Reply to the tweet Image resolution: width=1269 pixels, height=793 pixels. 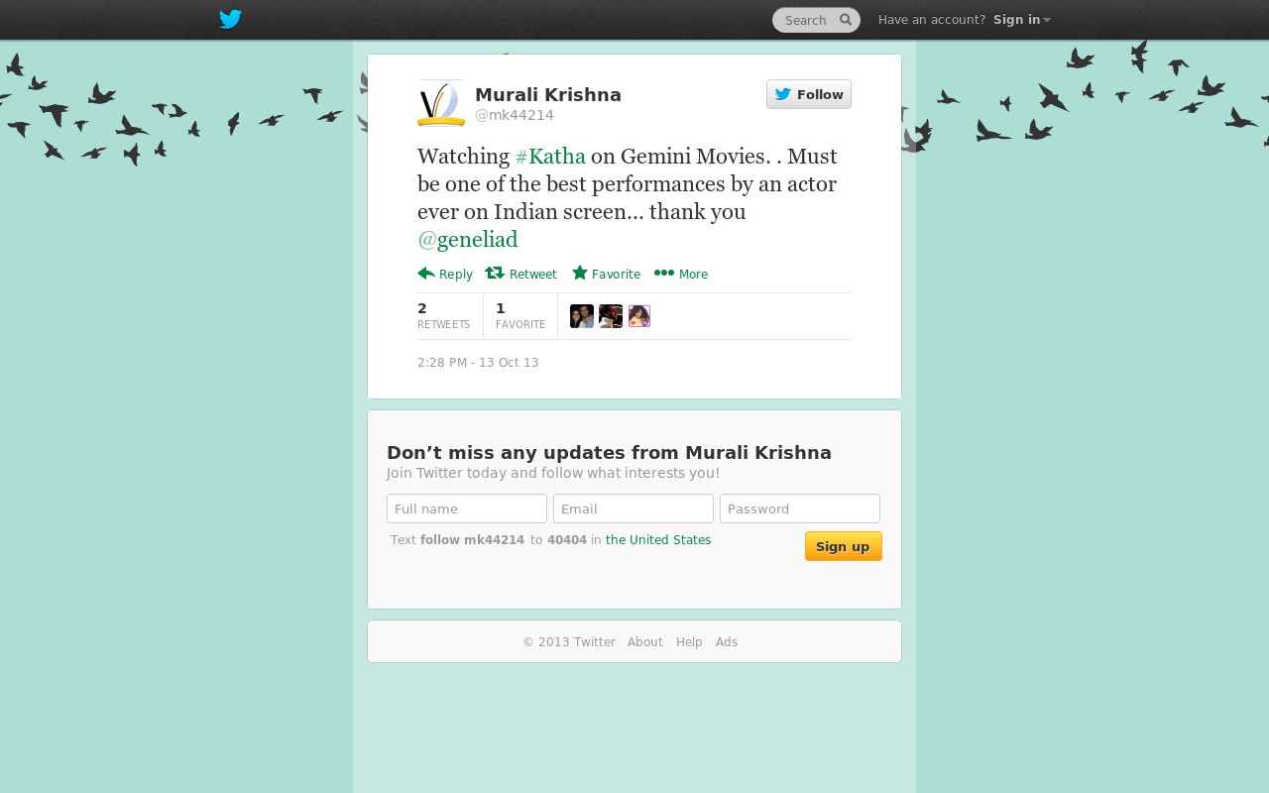(x=445, y=274)
